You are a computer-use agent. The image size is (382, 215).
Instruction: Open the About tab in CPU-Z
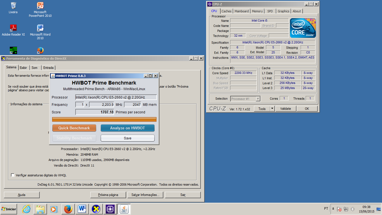(297, 11)
